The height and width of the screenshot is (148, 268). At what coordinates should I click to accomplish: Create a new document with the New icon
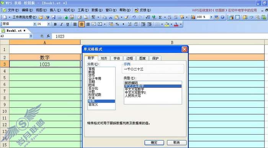pyautogui.click(x=5, y=17)
